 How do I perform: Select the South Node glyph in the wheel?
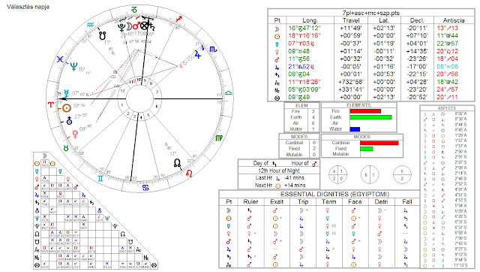coord(103,35)
